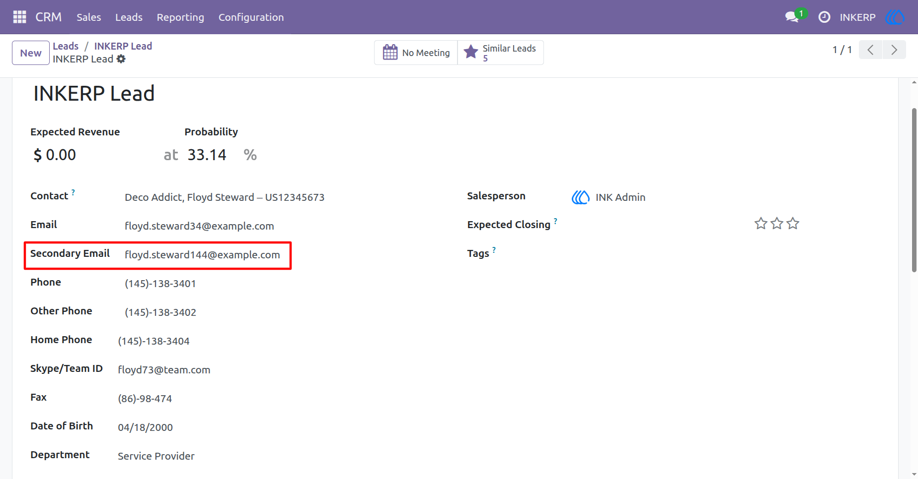
Task: Click the calendar No Meeting icon
Action: [x=390, y=52]
